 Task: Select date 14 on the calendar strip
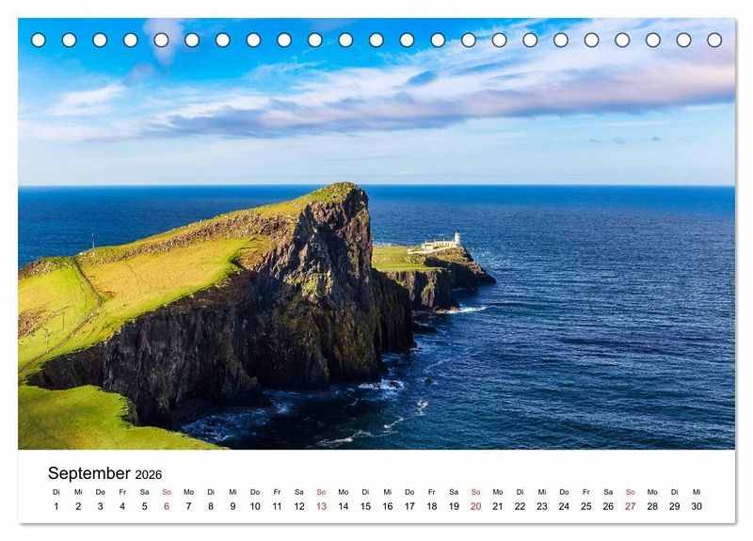pos(344,506)
